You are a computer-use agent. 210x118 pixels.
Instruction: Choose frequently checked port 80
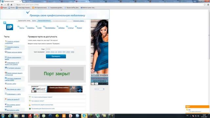(56, 52)
